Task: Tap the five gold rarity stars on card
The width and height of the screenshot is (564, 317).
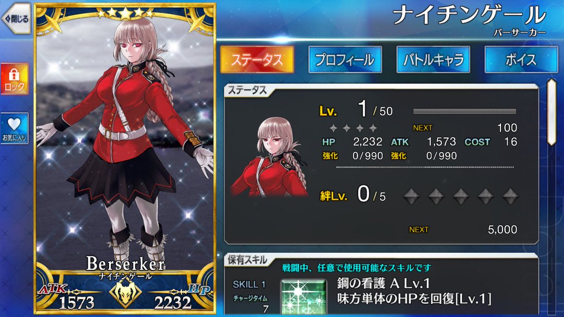Action: [x=125, y=13]
